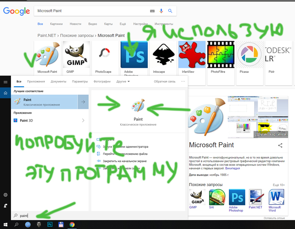The image size is (295, 229).
Task: Open the three-dots more options menu
Action: point(183,81)
